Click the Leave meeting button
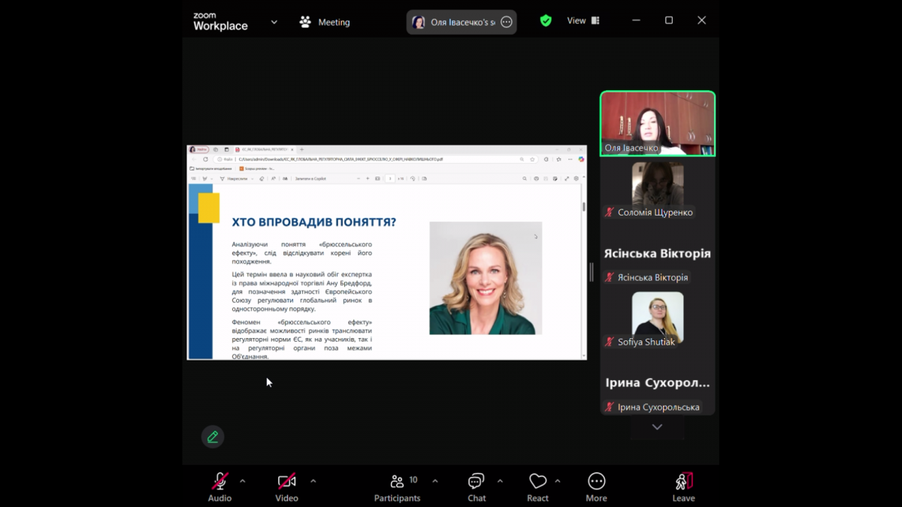This screenshot has height=507, width=902. (683, 487)
